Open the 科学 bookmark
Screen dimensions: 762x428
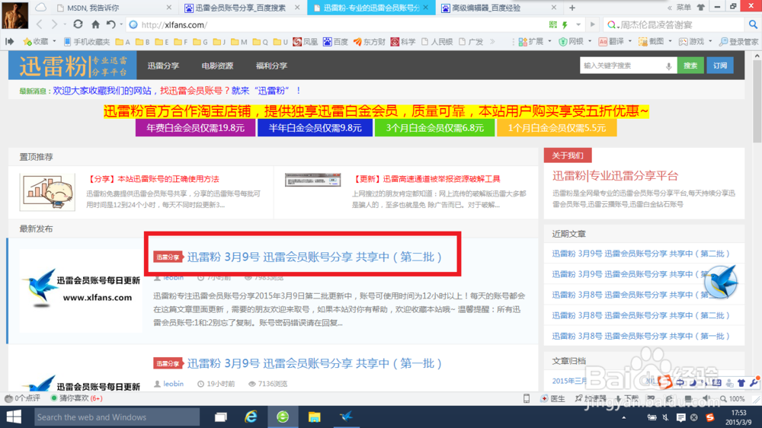[x=403, y=42]
